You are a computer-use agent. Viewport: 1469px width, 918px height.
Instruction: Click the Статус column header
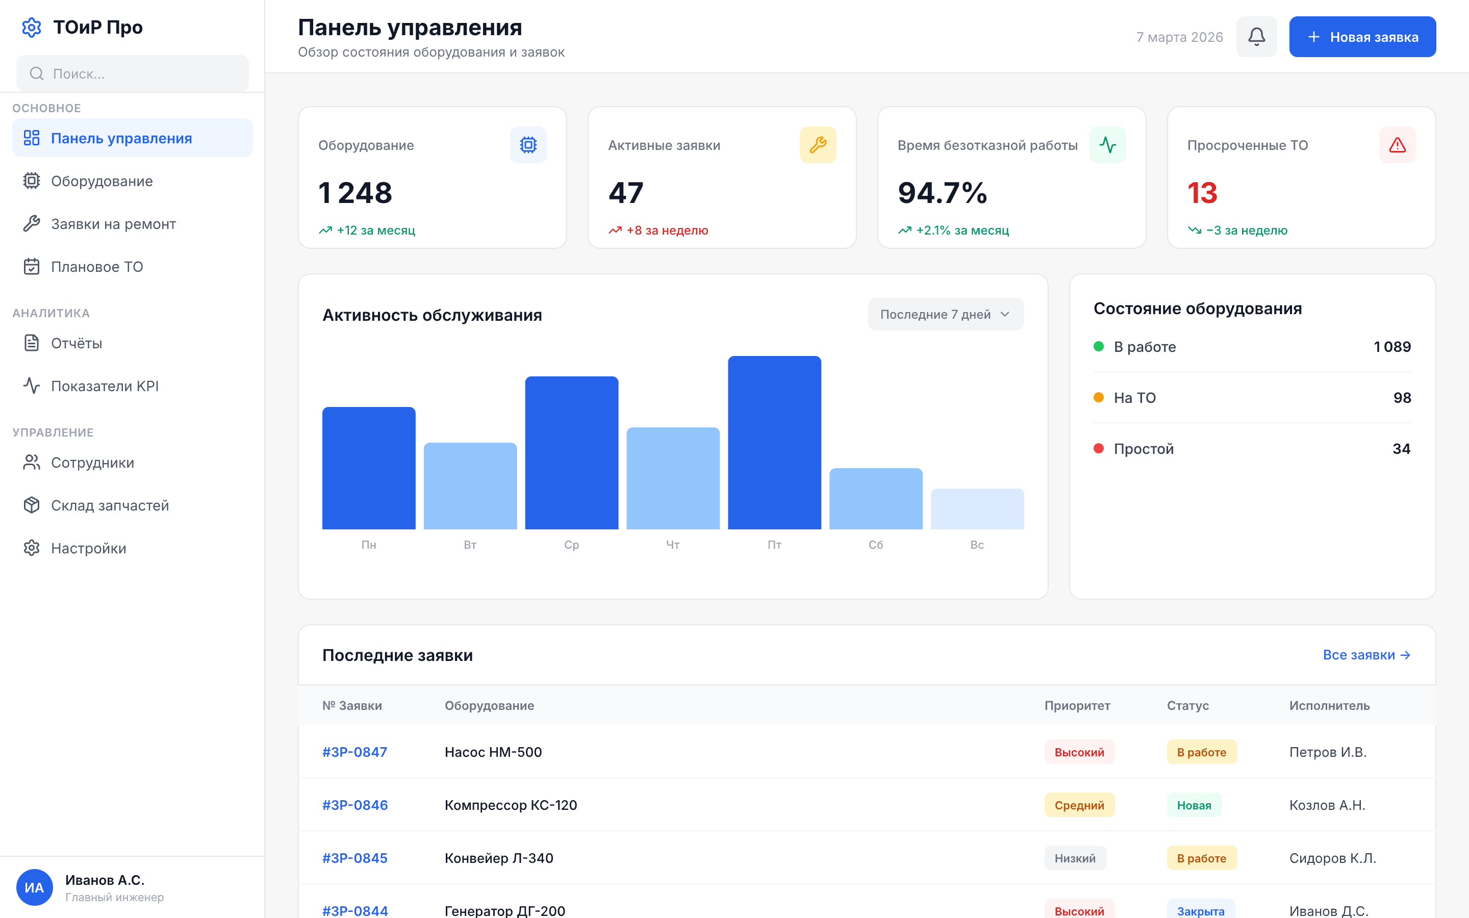click(1188, 705)
